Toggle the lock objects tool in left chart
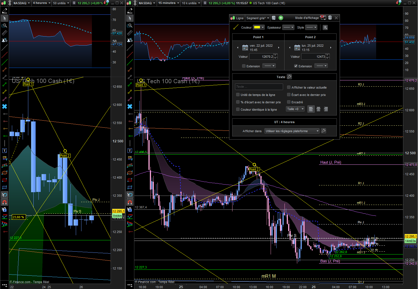418x289 pixels. click(x=5, y=209)
